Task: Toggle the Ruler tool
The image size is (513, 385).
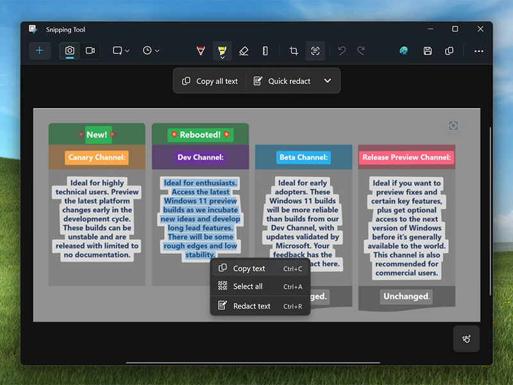Action: (265, 51)
